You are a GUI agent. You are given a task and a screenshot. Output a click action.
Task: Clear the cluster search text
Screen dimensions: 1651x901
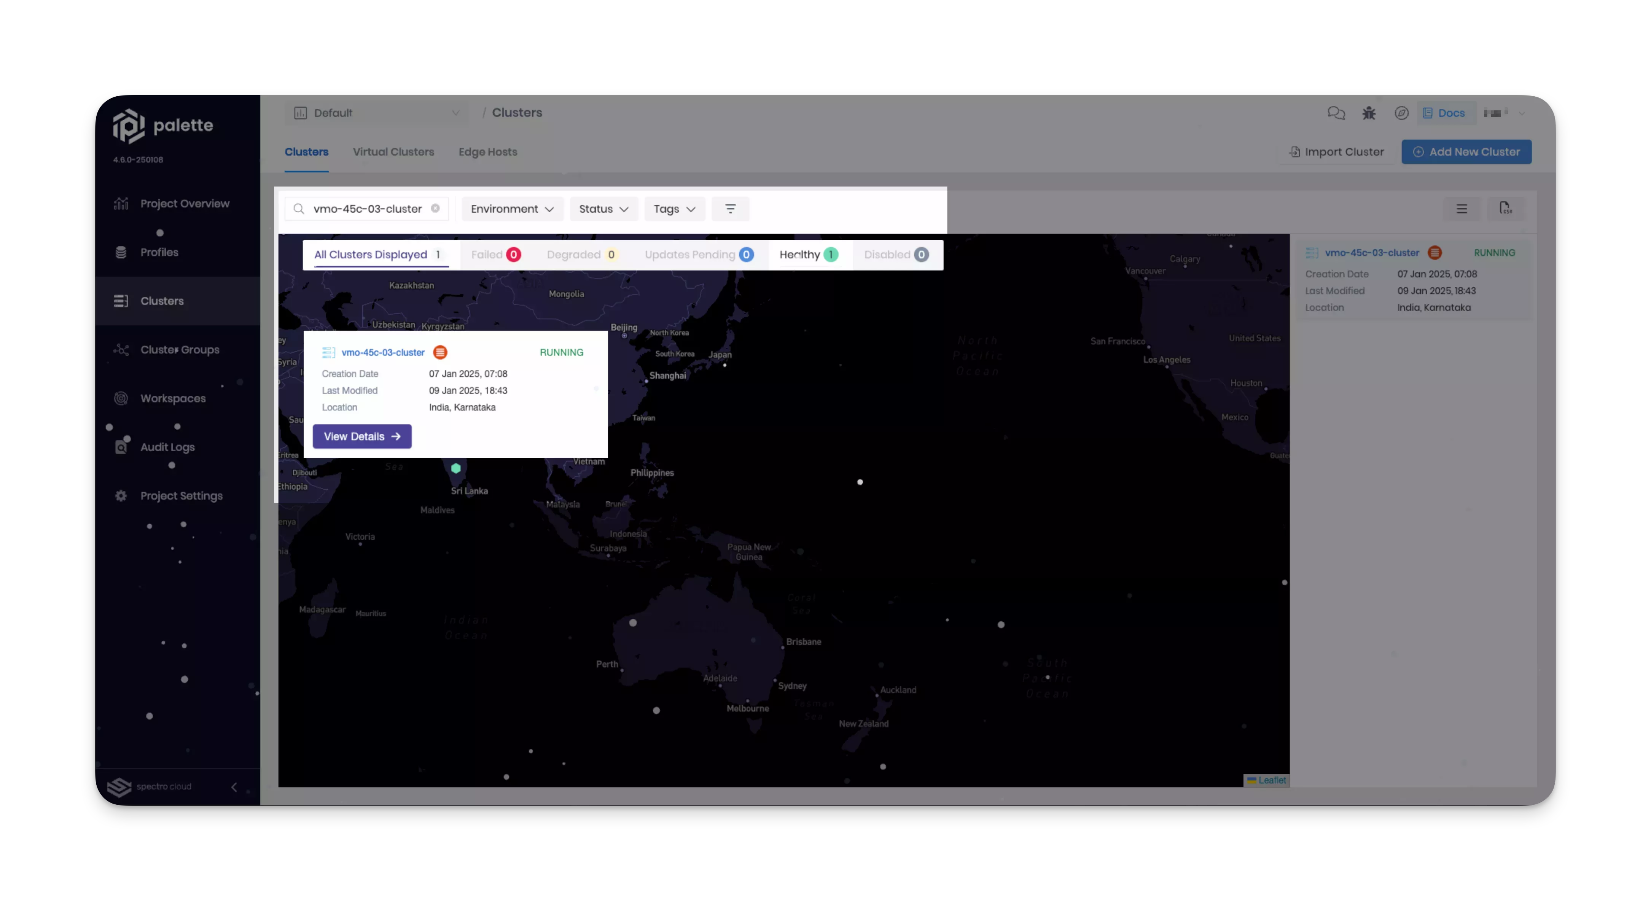tap(435, 209)
